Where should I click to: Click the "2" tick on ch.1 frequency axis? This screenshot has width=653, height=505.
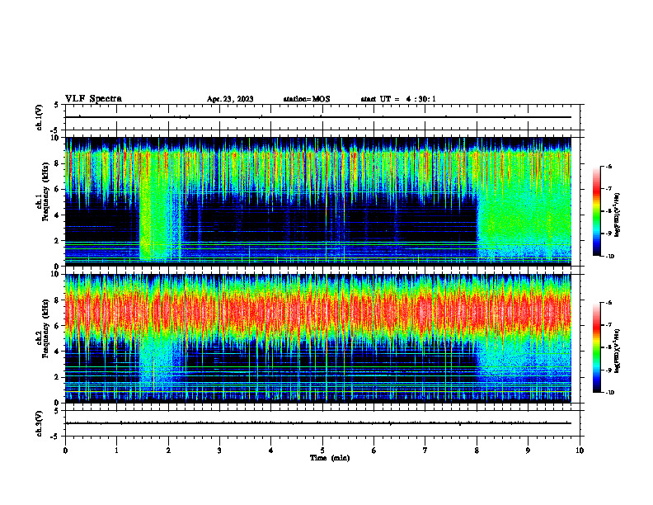click(x=58, y=241)
